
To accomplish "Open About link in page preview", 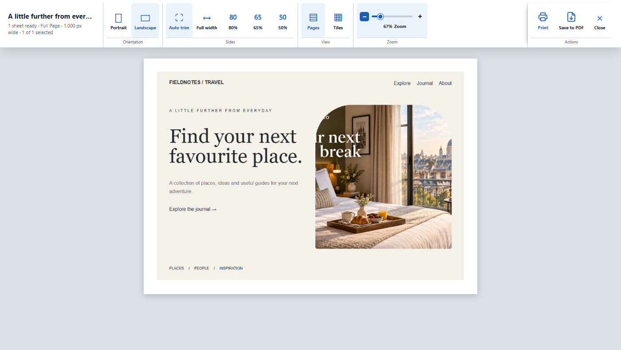I will click(445, 83).
